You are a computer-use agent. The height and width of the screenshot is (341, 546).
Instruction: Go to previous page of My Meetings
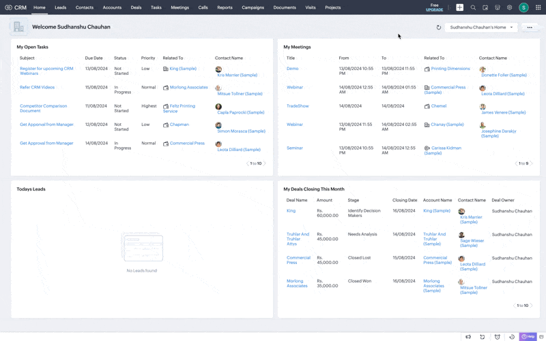pos(516,163)
